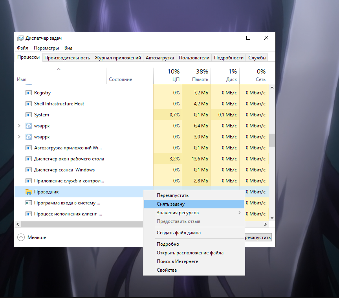Open Свойства from the context menu
This screenshot has width=339, height=298.
coord(194,270)
